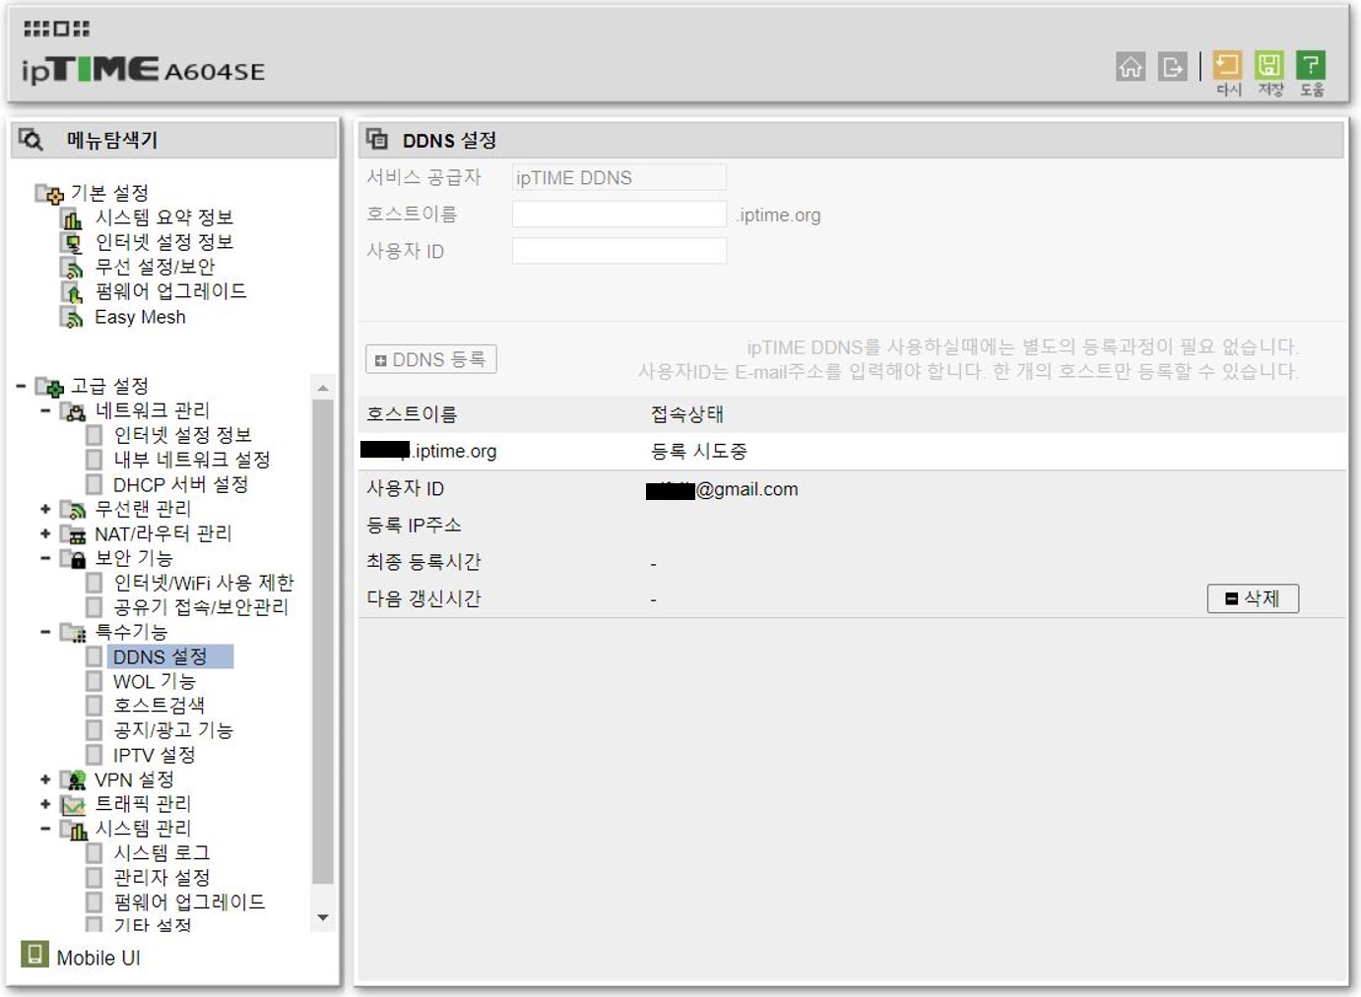Viewport: 1361px width, 997px height.
Task: Click the 트래픽 관리 graph icon
Action: [x=73, y=805]
